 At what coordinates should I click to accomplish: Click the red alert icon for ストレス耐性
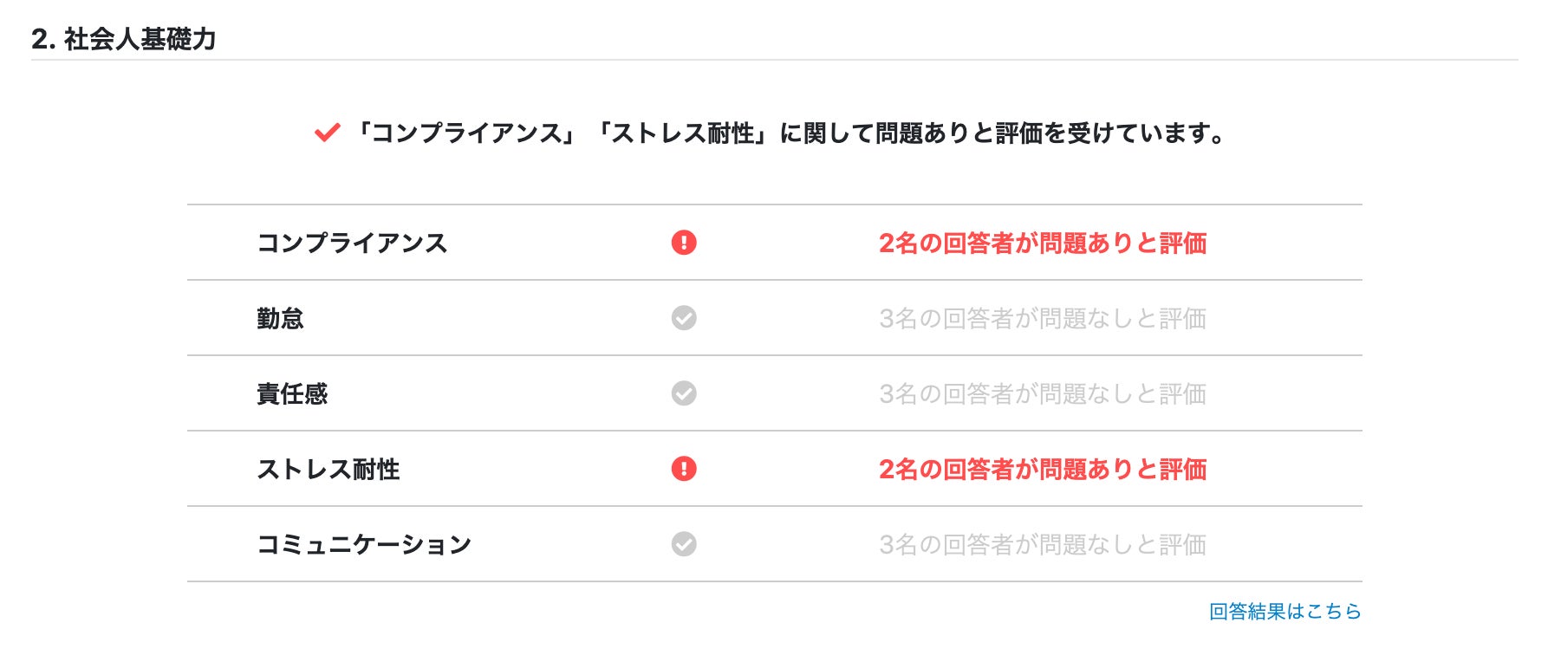[x=684, y=469]
